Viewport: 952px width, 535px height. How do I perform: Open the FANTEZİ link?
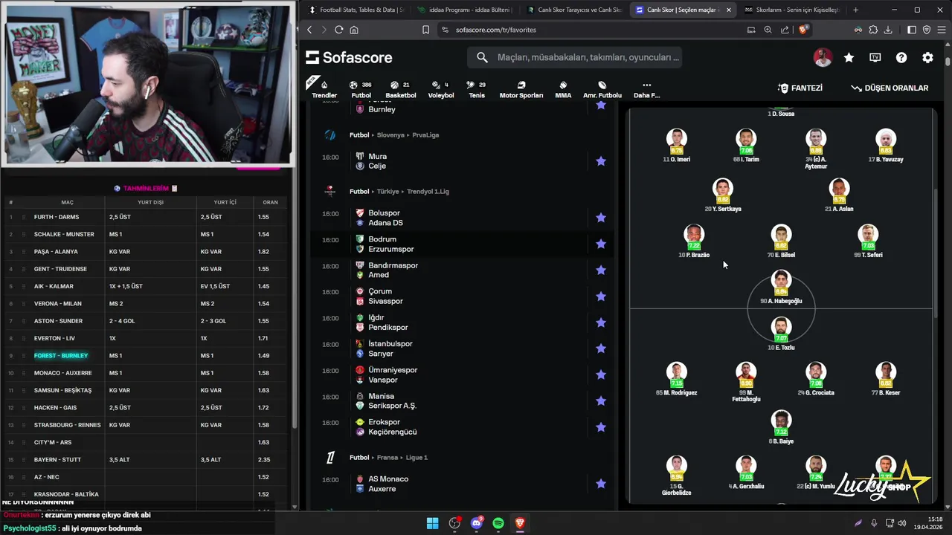coord(800,88)
